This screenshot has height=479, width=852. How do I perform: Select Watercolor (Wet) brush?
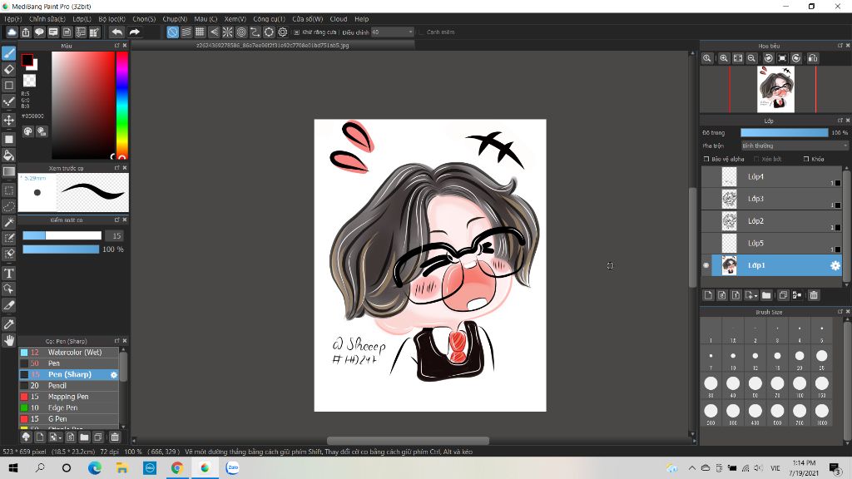(69, 353)
